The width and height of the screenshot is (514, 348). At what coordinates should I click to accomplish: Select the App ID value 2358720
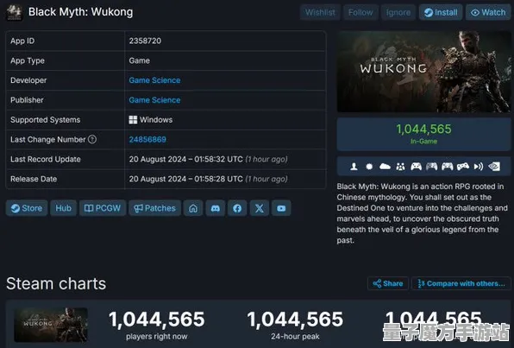tap(145, 41)
